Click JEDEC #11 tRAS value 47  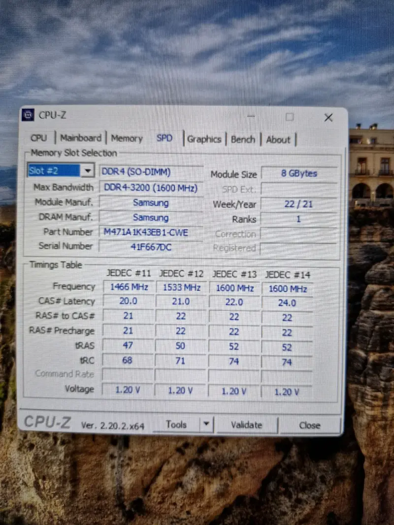[x=129, y=345]
